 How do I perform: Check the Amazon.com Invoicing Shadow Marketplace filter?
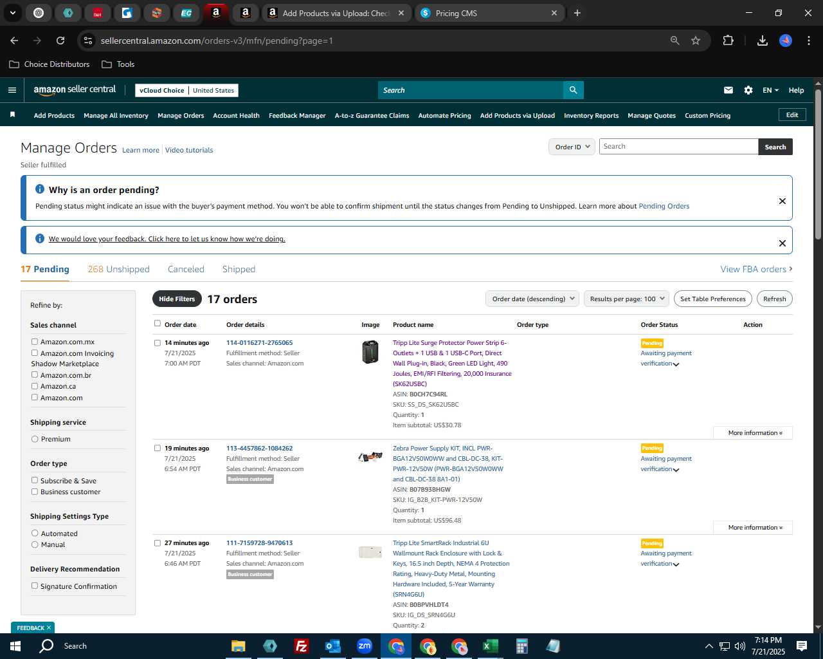pyautogui.click(x=35, y=353)
